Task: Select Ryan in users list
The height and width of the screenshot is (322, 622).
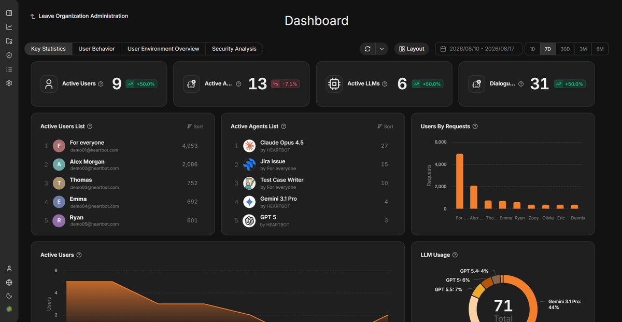Action: coord(123,221)
